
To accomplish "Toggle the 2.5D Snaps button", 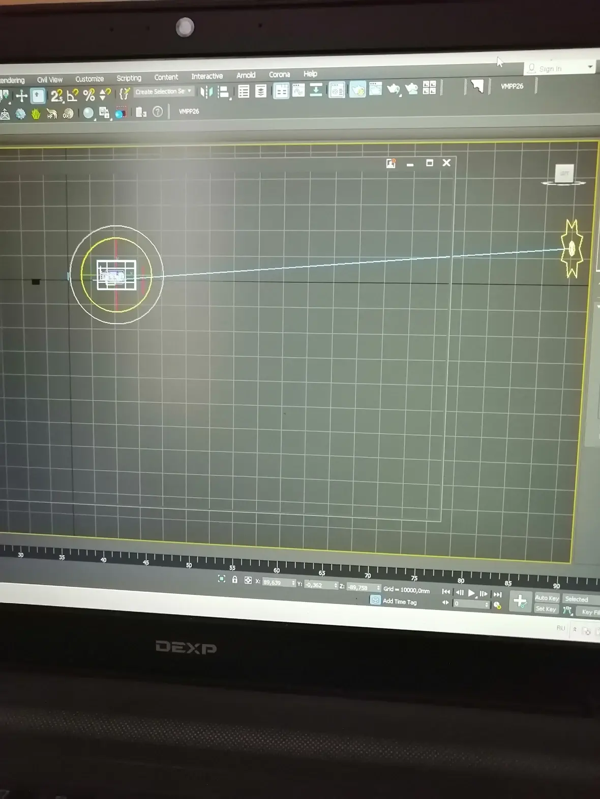I will pos(56,95).
